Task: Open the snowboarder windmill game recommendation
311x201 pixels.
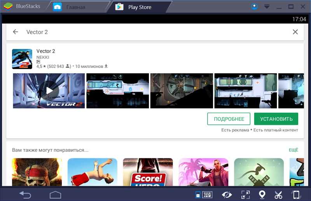Action: coord(259,172)
